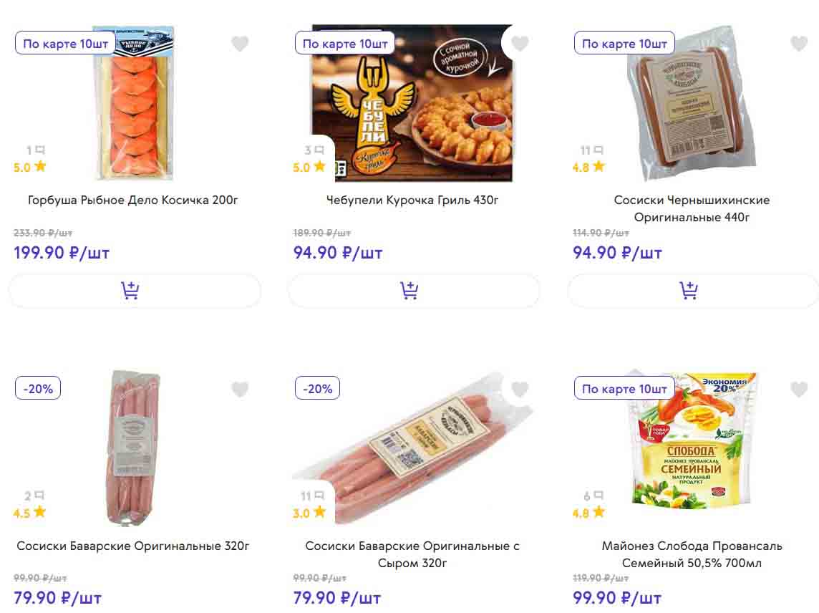The image size is (819, 613).
Task: Click the 5.0 star rating of Чебупели
Action: click(309, 167)
